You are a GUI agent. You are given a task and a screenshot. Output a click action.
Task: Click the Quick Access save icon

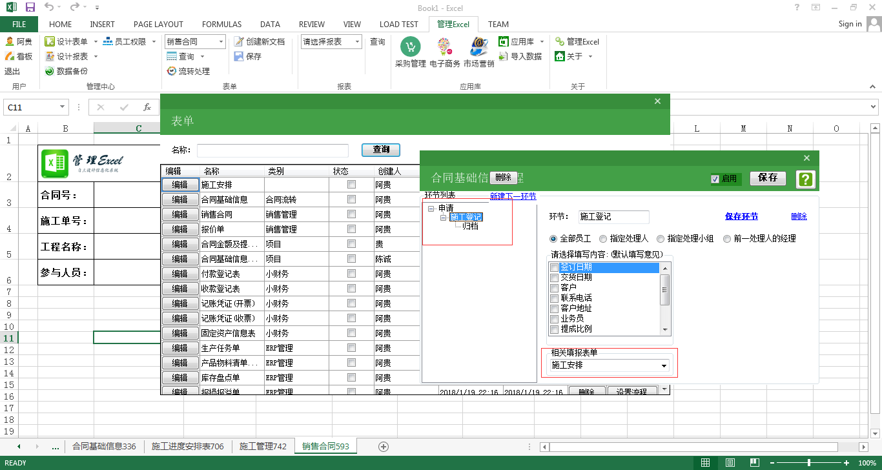click(x=30, y=7)
